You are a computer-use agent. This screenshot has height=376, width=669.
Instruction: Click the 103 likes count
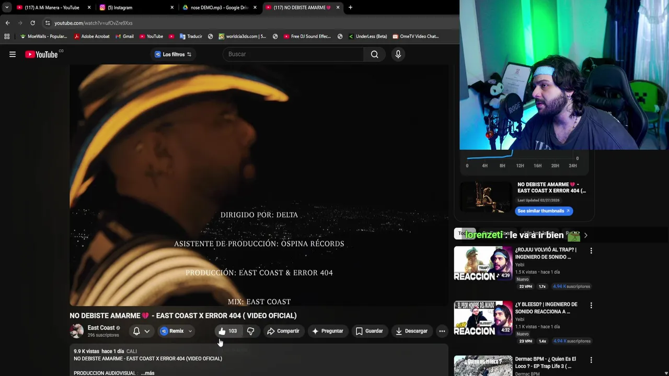[x=233, y=331]
